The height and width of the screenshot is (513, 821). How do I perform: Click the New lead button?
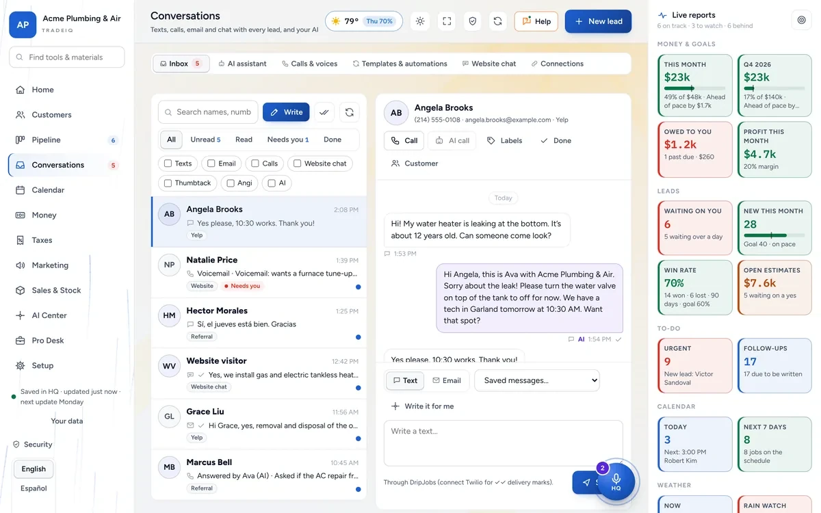[598, 21]
